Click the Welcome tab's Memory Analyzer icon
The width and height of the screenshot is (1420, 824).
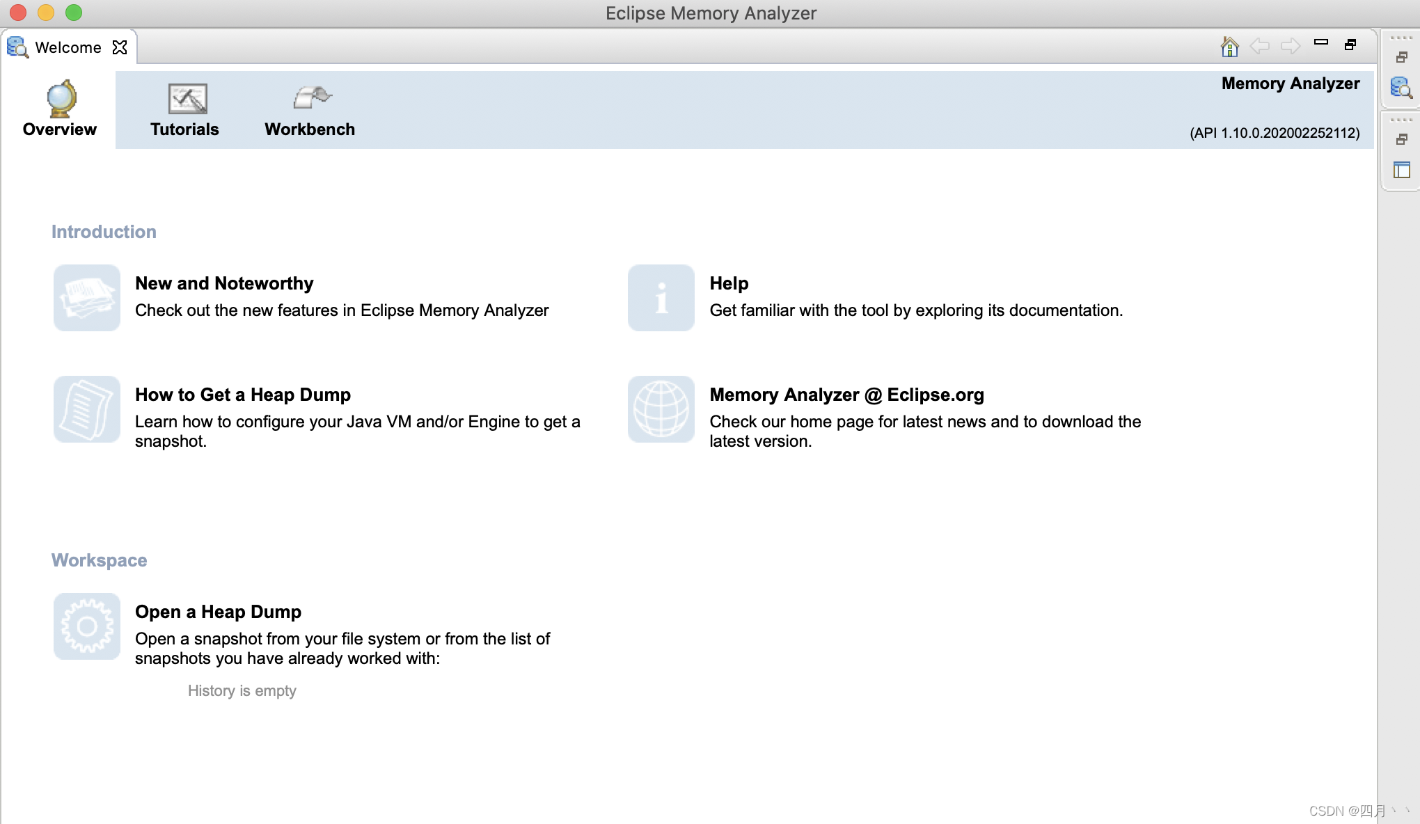[x=17, y=47]
